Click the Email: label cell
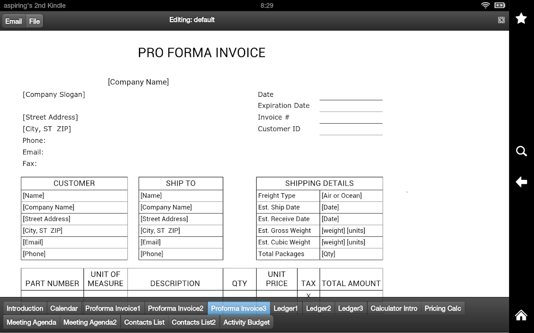The width and height of the screenshot is (534, 333). tap(33, 152)
